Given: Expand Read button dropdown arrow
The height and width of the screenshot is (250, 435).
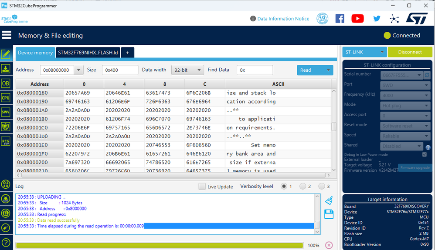Looking at the screenshot, I should click(x=329, y=70).
